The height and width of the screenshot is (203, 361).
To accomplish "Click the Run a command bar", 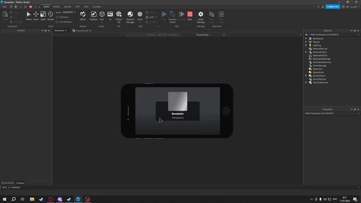I will click(x=179, y=187).
